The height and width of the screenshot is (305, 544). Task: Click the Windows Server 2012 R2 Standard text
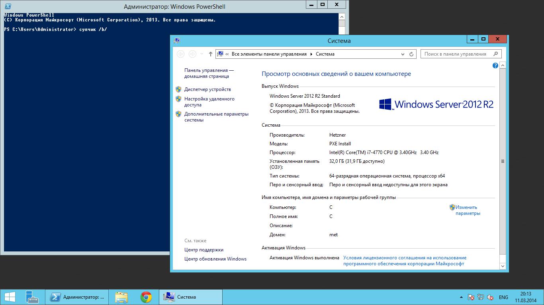(305, 96)
